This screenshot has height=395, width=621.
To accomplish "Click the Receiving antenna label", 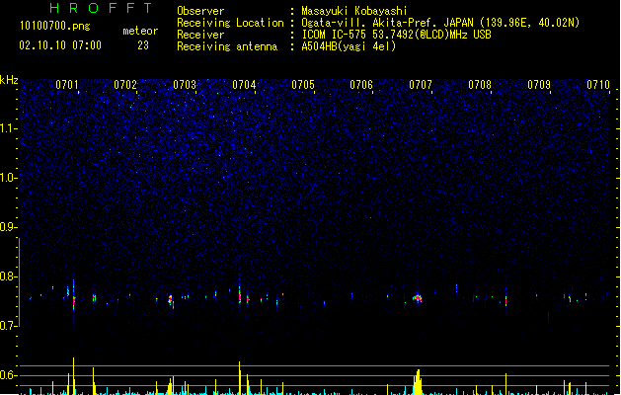I will tap(227, 46).
